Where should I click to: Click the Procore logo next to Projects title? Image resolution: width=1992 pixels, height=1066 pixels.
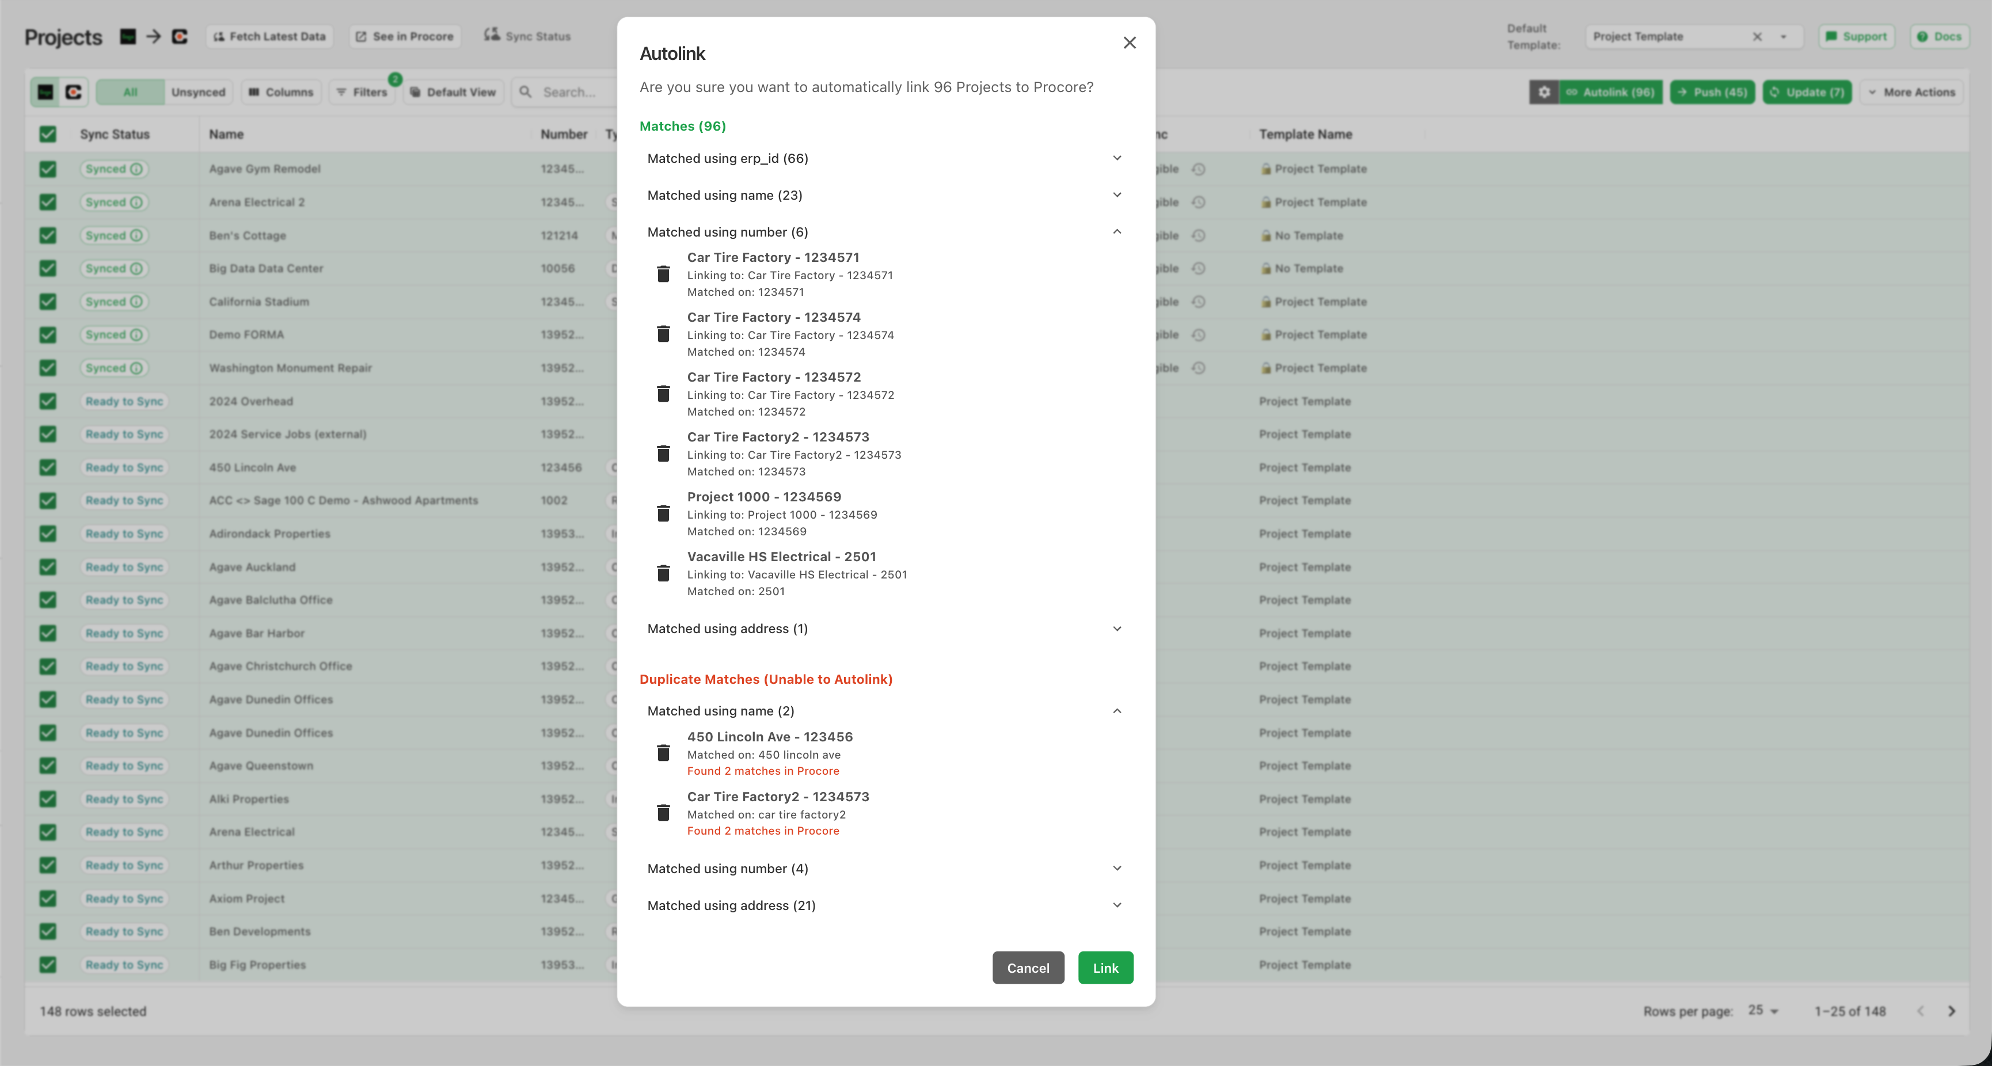(180, 36)
